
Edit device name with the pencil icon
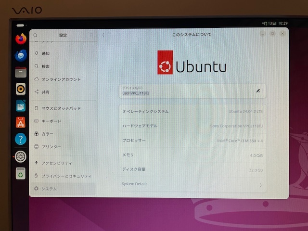pos(258,91)
